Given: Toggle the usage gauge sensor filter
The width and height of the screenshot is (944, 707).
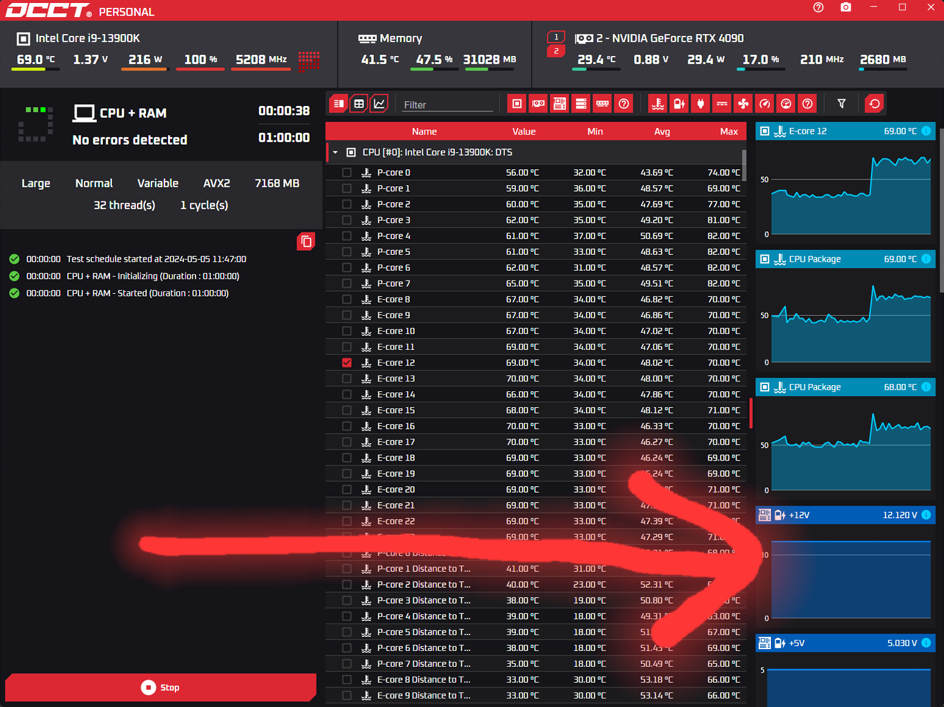Looking at the screenshot, I should click(786, 103).
